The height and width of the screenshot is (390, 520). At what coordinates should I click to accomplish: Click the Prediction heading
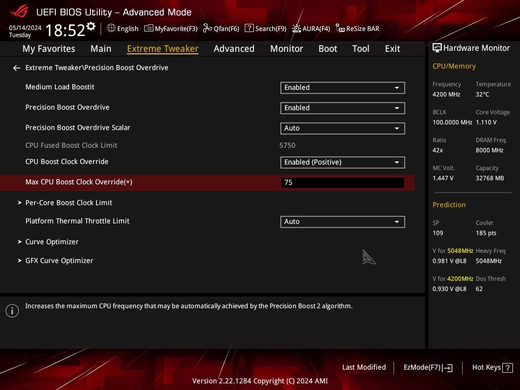pos(449,205)
